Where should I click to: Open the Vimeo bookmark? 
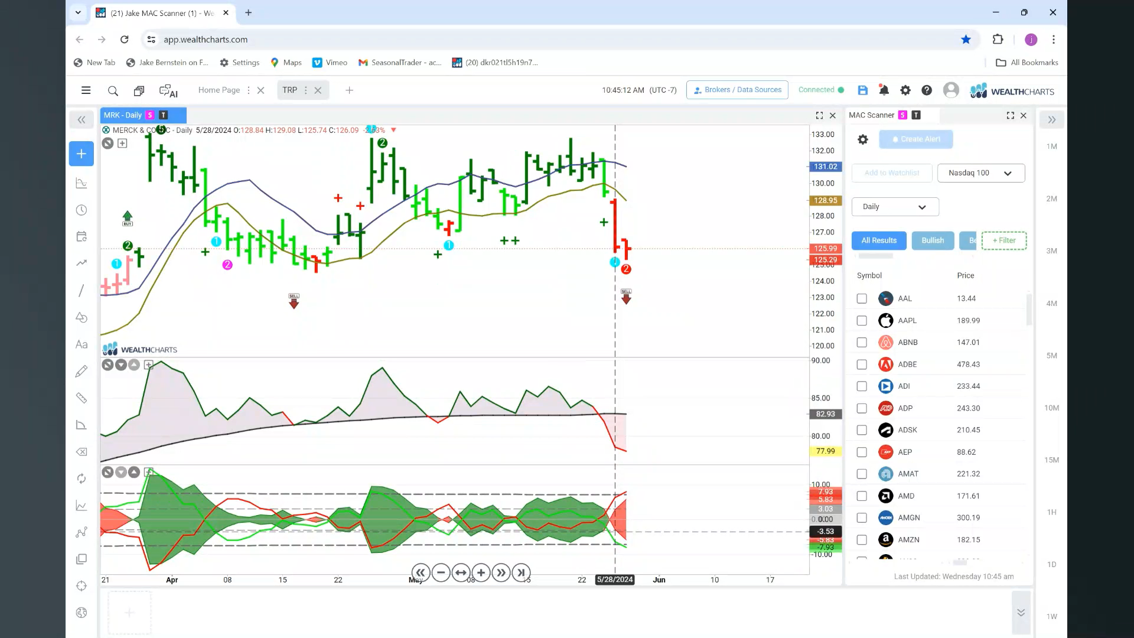(x=330, y=63)
